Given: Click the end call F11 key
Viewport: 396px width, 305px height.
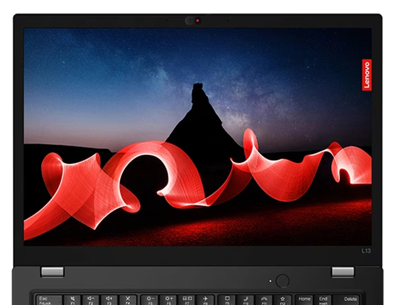Looking at the screenshot, I should [x=264, y=300].
